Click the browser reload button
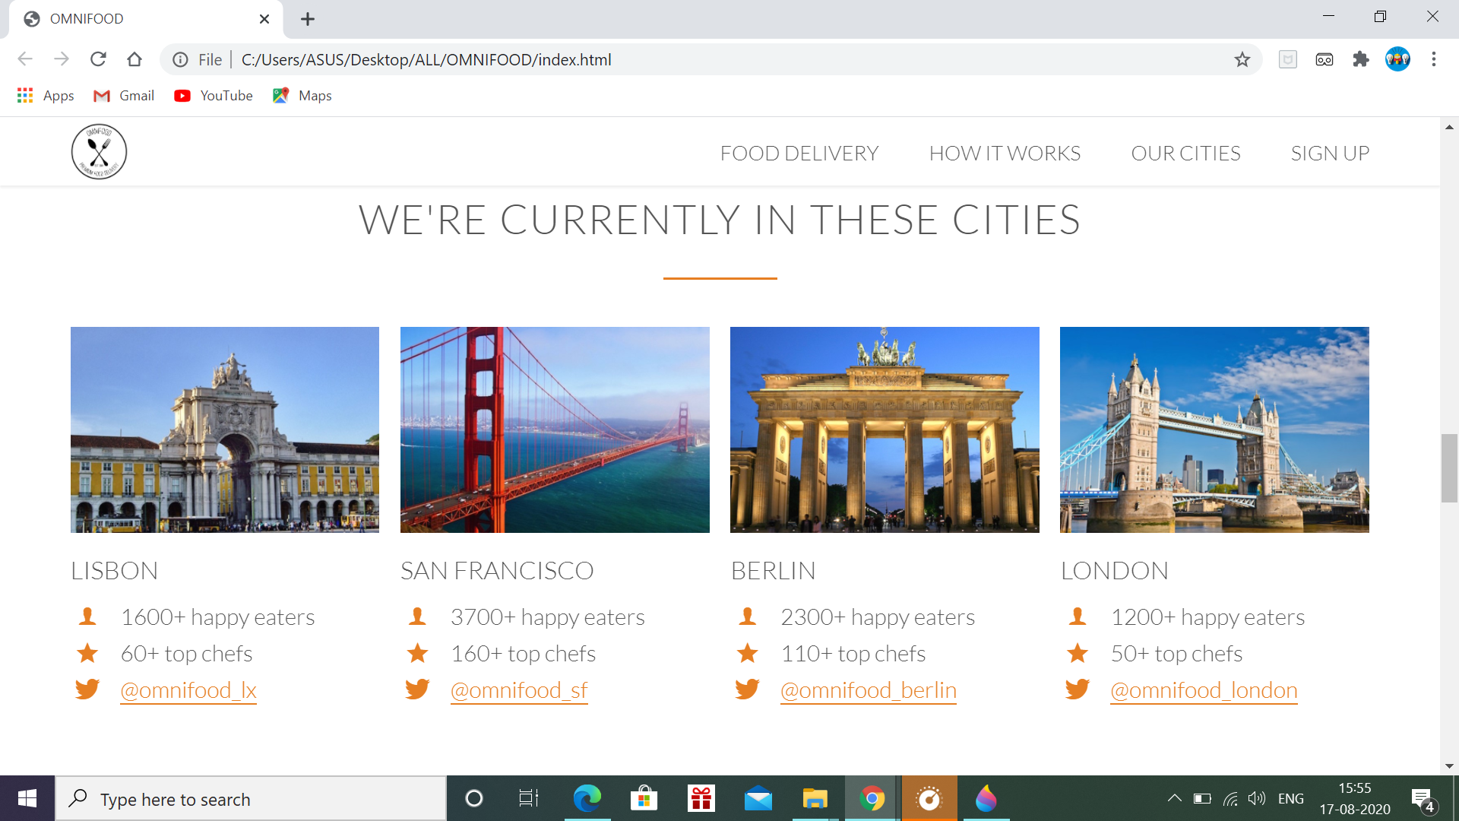Viewport: 1459px width, 821px height. (x=98, y=59)
